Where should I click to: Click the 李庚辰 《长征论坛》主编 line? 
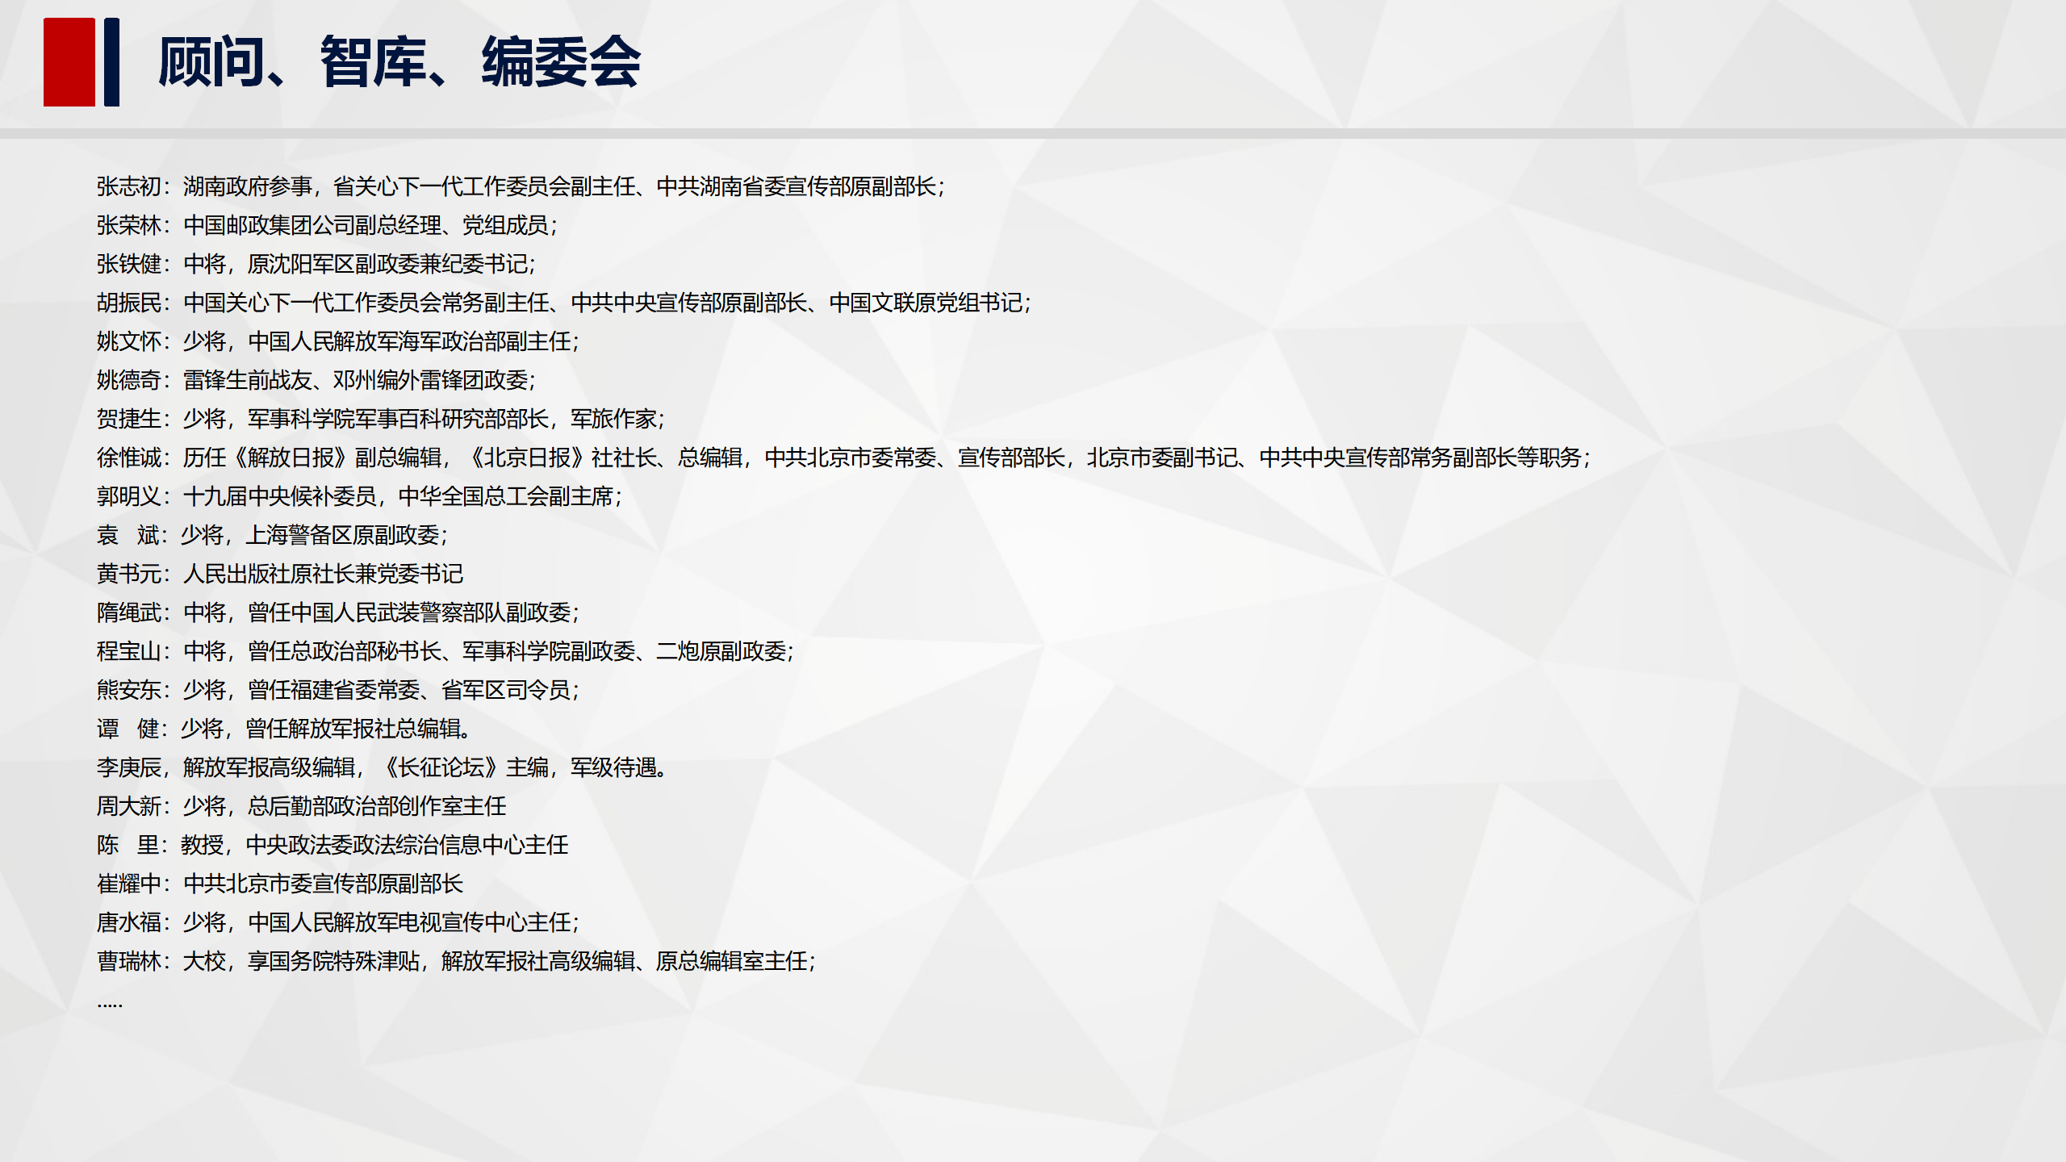coord(381,767)
